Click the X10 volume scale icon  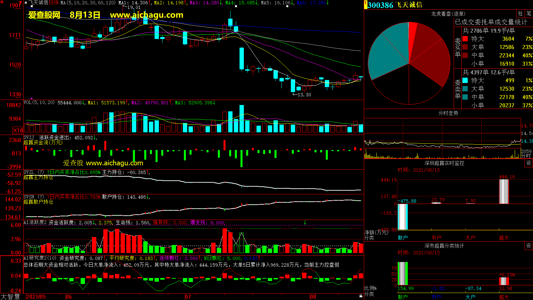(18, 130)
